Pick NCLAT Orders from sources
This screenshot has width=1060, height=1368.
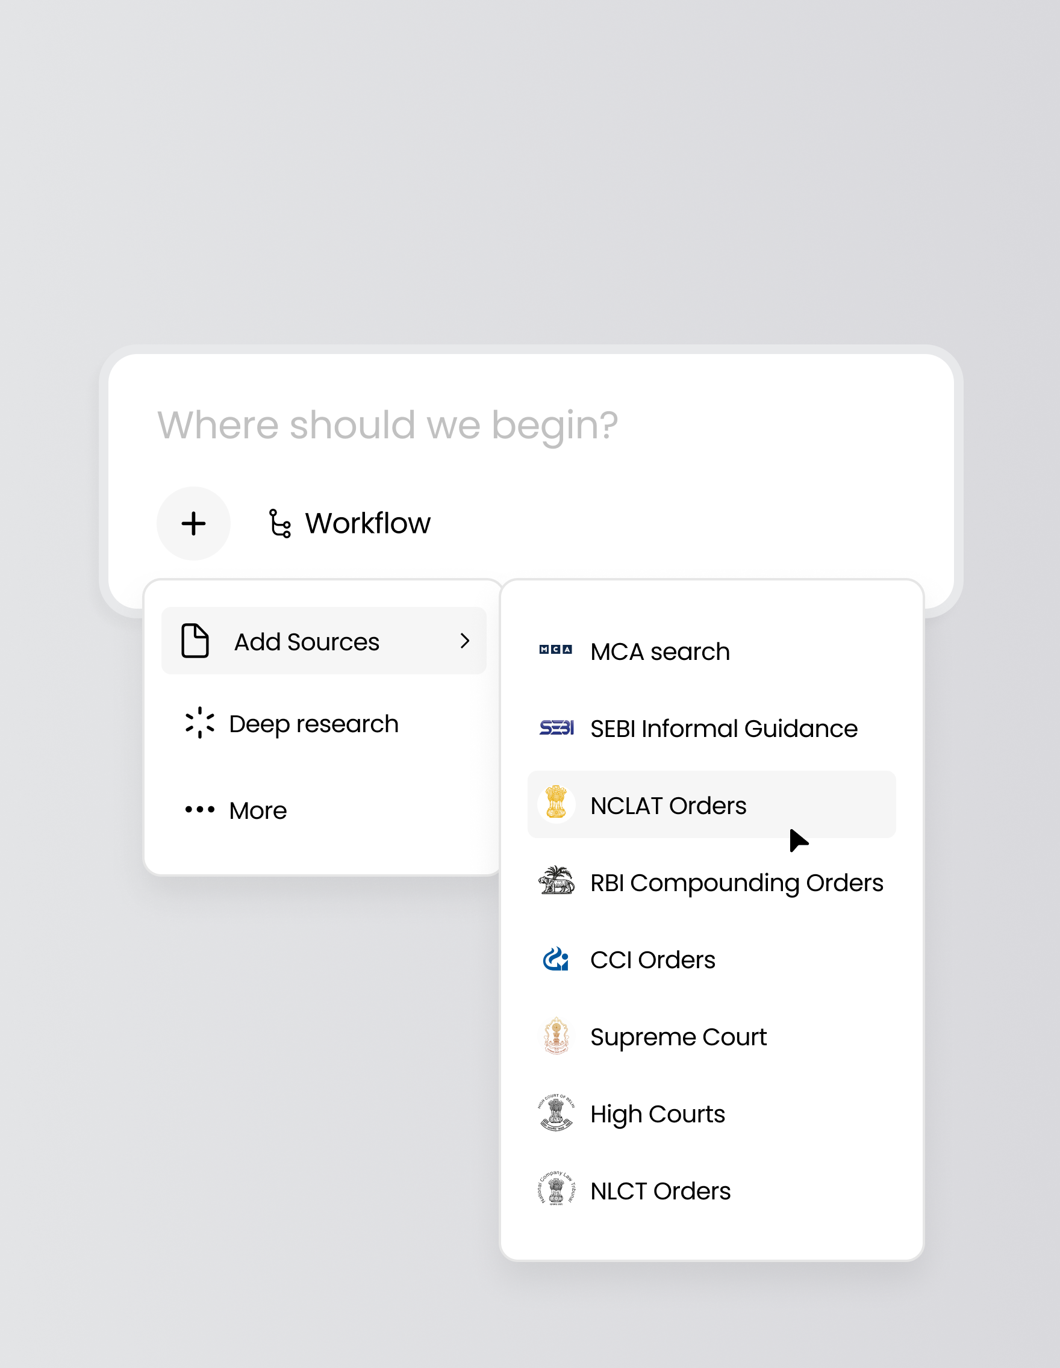712,804
